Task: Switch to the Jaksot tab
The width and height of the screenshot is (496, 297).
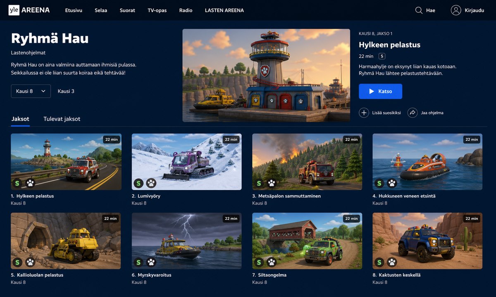Action: 20,119
